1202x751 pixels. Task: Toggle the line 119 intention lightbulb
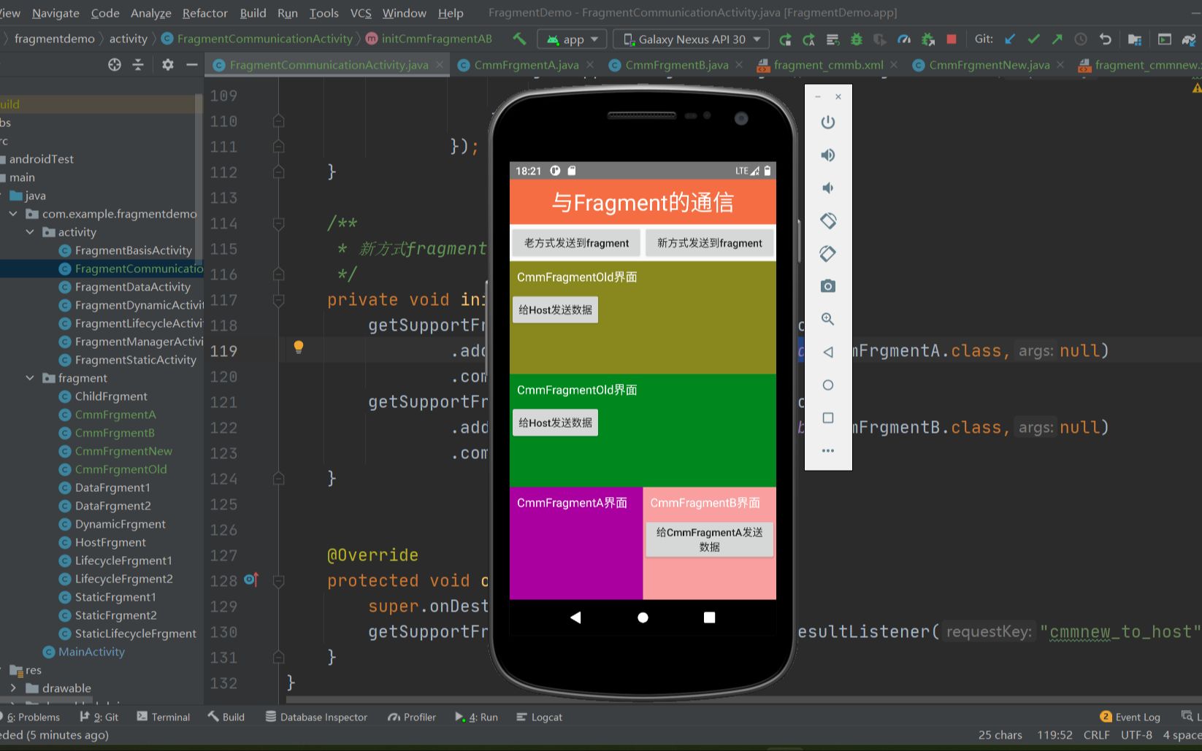click(x=298, y=347)
